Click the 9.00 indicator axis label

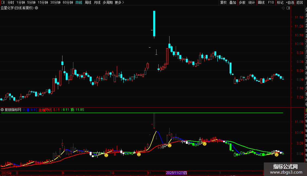click(300, 143)
